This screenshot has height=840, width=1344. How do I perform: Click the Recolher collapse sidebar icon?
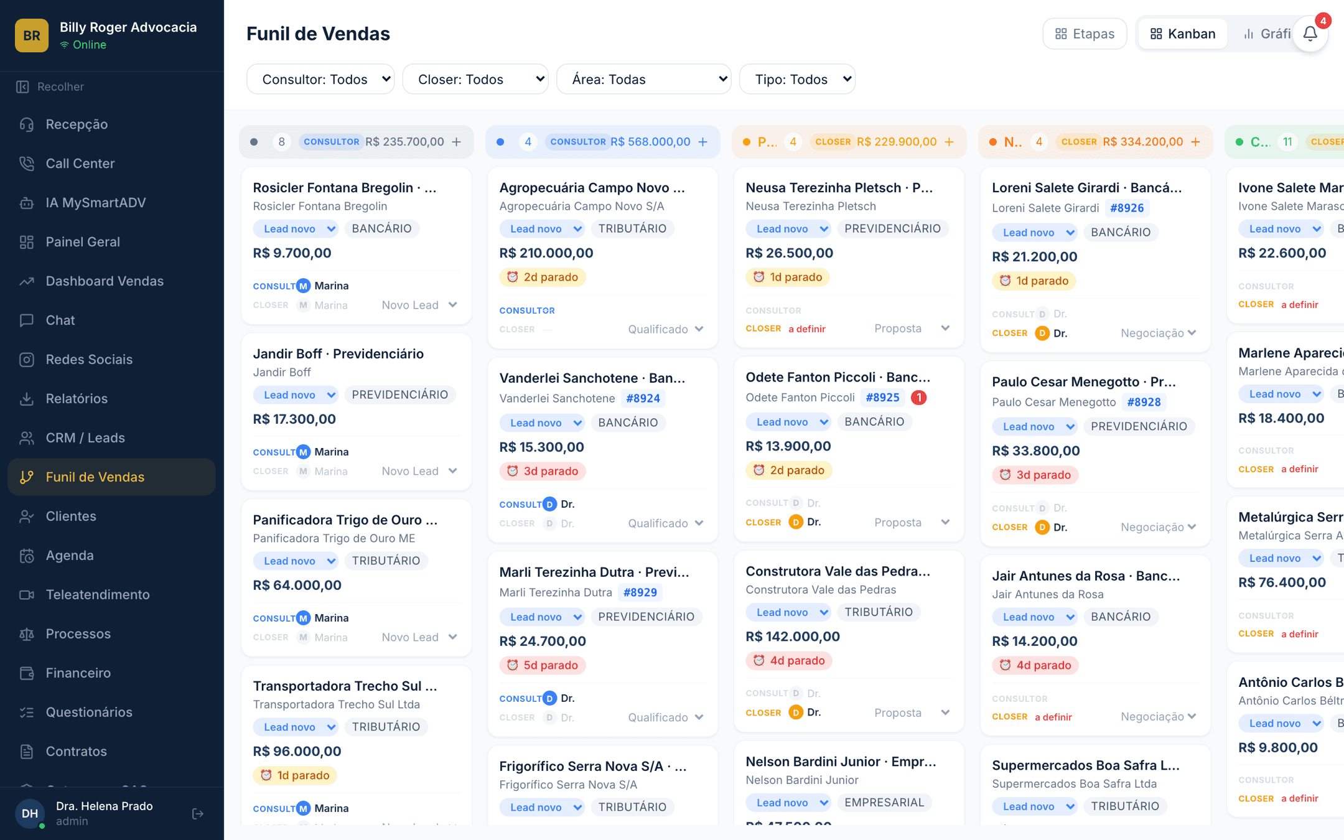[x=23, y=86]
